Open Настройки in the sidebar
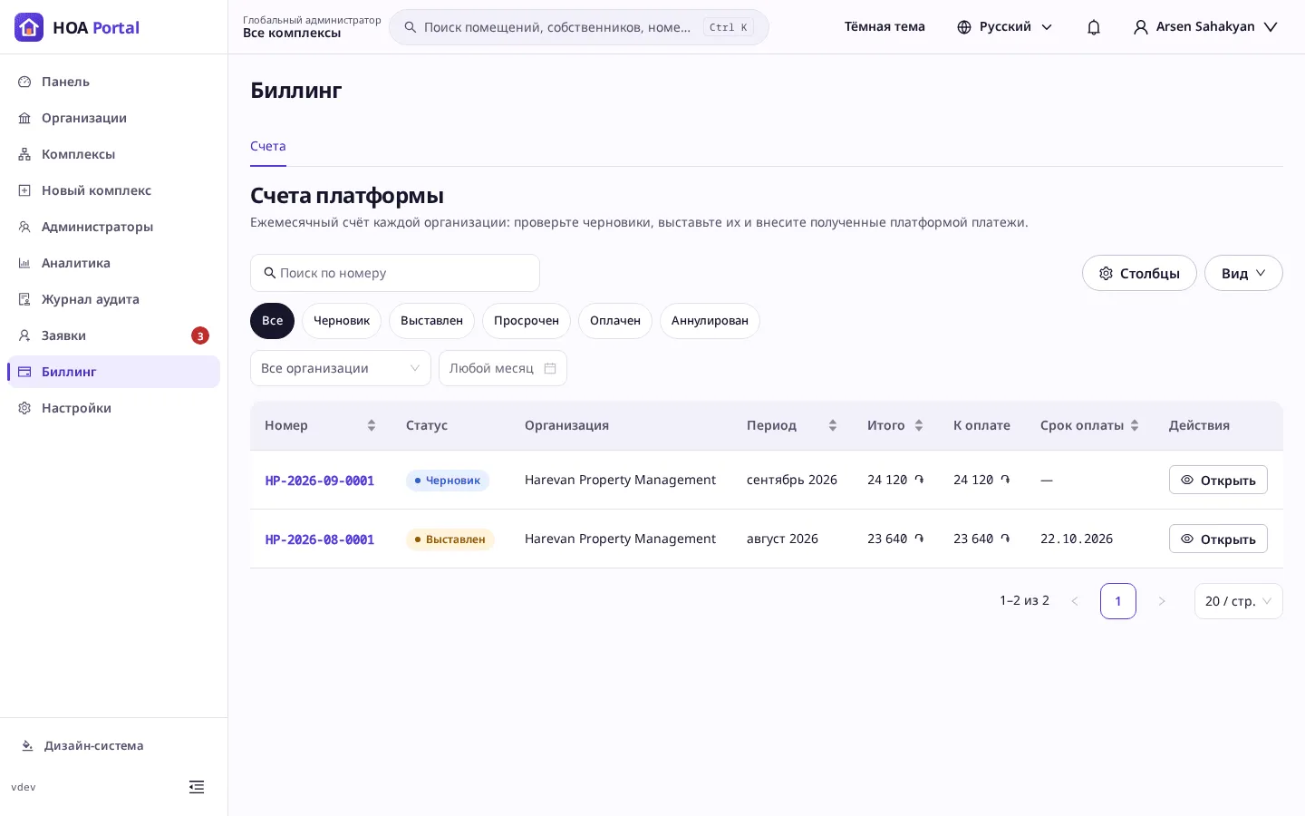Image resolution: width=1305 pixels, height=816 pixels. coord(113,408)
